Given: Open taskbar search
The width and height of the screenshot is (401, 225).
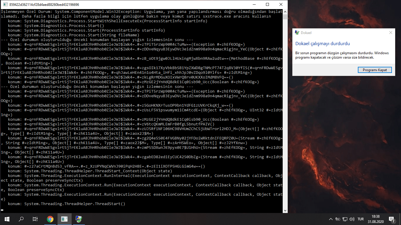Looking at the screenshot, I should click(x=21, y=219).
